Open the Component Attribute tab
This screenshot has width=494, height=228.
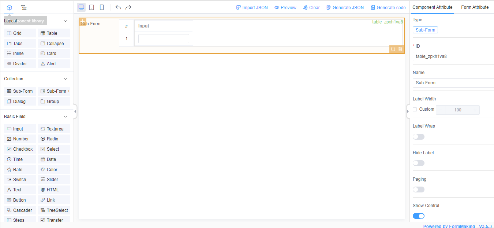click(433, 7)
